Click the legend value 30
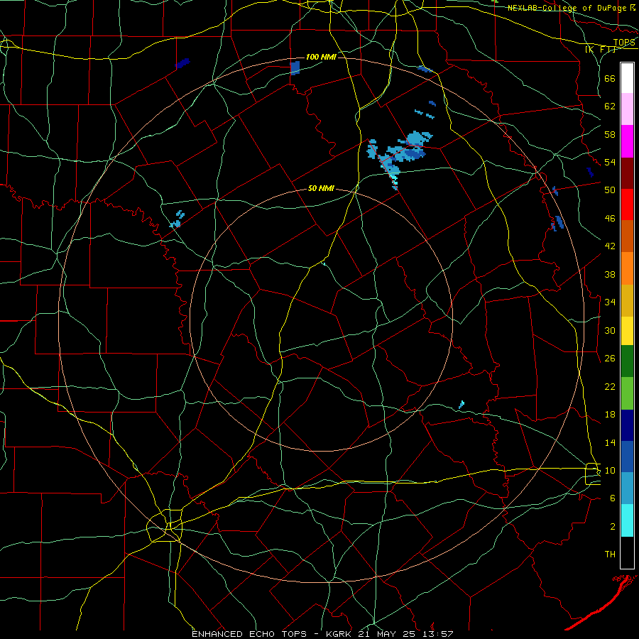 coord(610,330)
